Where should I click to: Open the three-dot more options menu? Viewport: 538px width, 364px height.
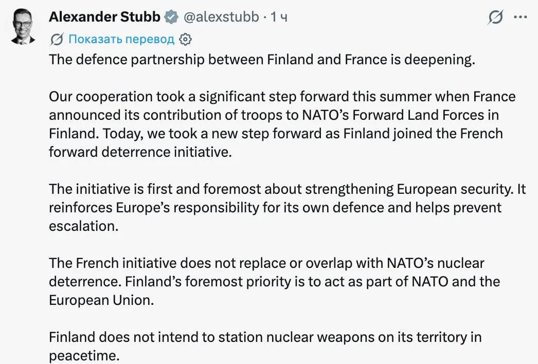[520, 17]
